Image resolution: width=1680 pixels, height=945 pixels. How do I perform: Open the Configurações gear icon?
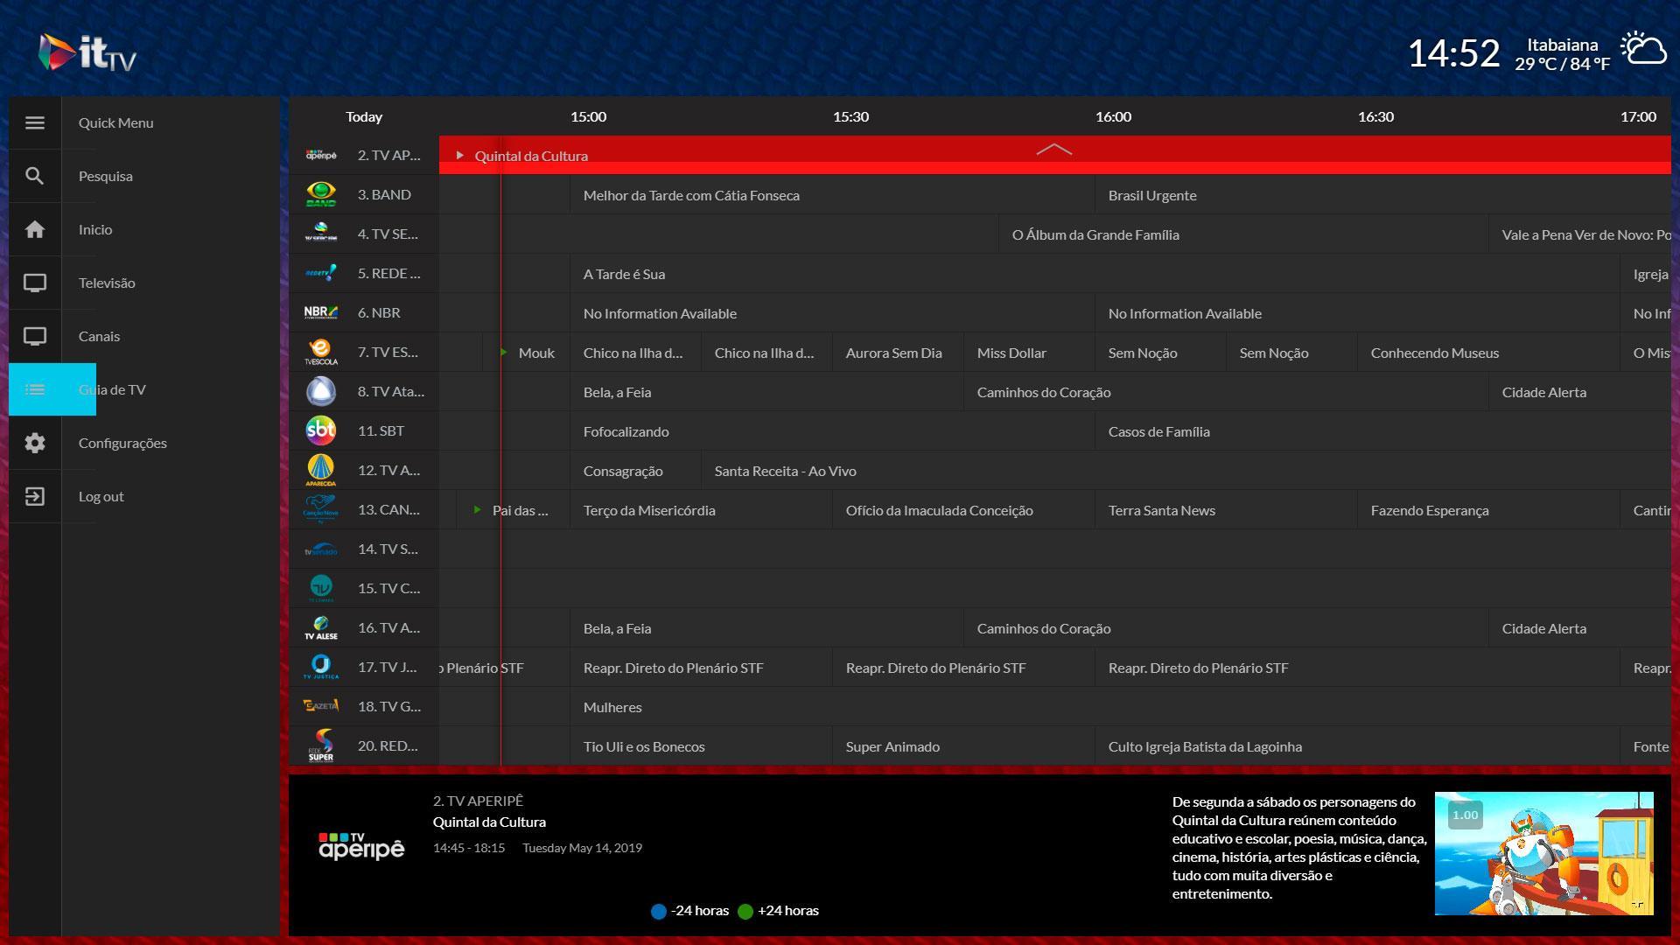click(x=35, y=443)
